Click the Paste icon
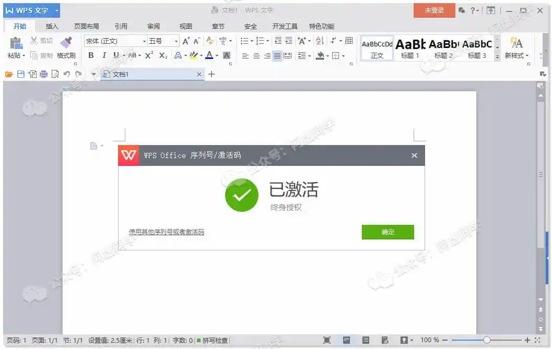Image resolution: width=552 pixels, height=349 pixels. pyautogui.click(x=16, y=43)
